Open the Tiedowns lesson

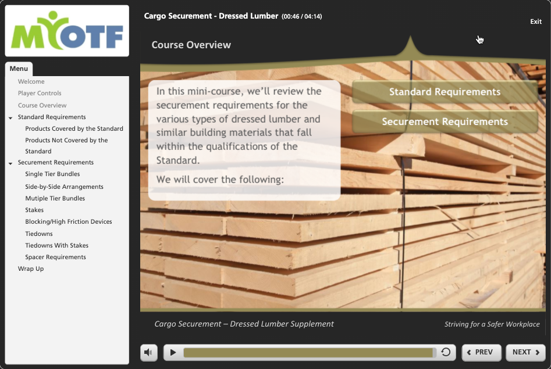pos(39,234)
